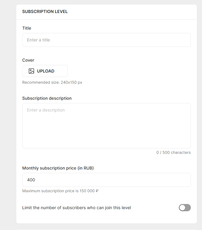This screenshot has width=202, height=230.
Task: Enable the subscriber limit toggle
Action: pyautogui.click(x=185, y=208)
